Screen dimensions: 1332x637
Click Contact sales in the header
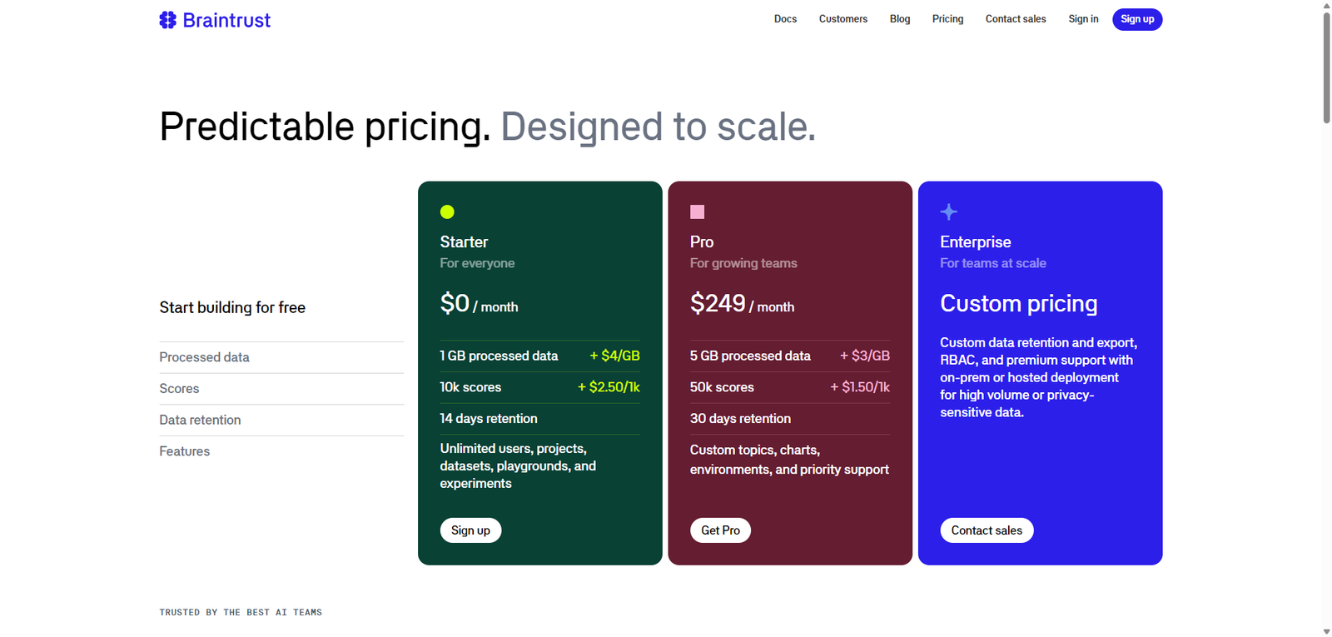pyautogui.click(x=1015, y=19)
